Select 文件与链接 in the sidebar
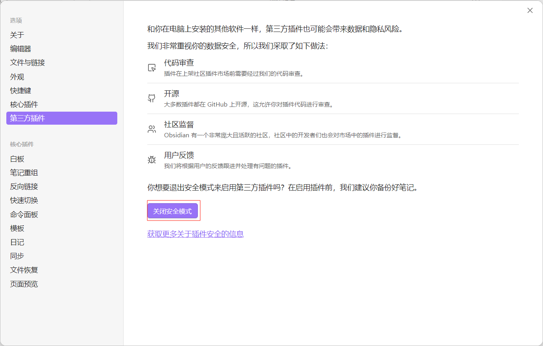 coord(28,63)
